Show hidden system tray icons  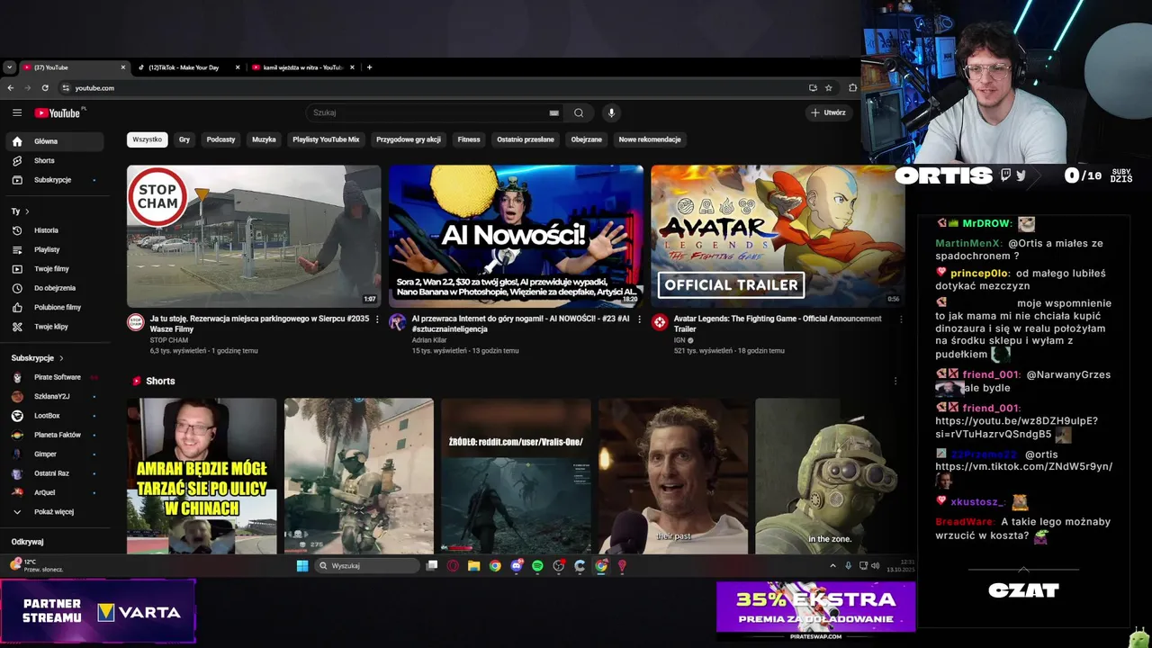click(x=832, y=565)
